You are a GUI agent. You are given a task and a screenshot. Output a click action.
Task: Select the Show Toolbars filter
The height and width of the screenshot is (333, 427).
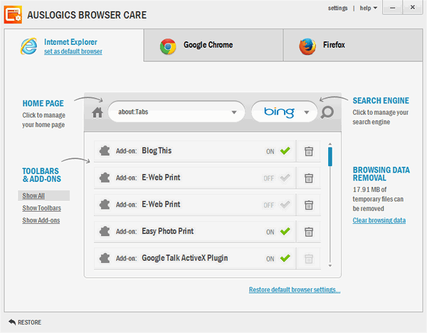coord(42,208)
